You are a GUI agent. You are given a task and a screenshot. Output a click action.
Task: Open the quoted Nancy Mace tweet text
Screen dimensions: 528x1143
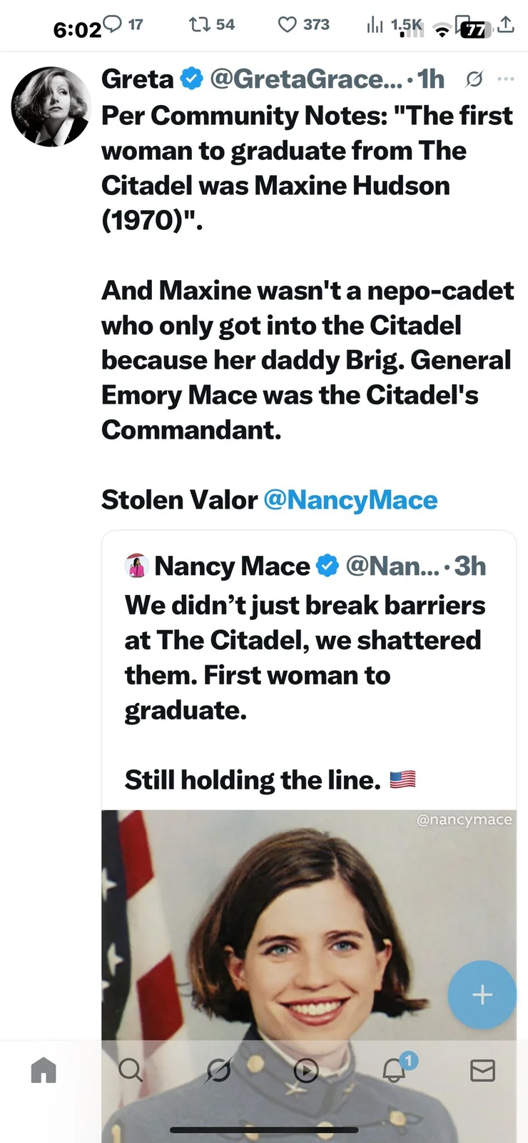305,657
